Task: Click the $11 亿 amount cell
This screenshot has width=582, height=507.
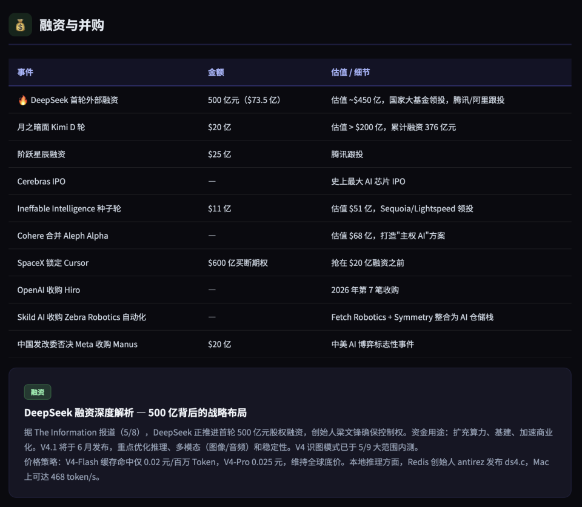Action: (x=219, y=208)
